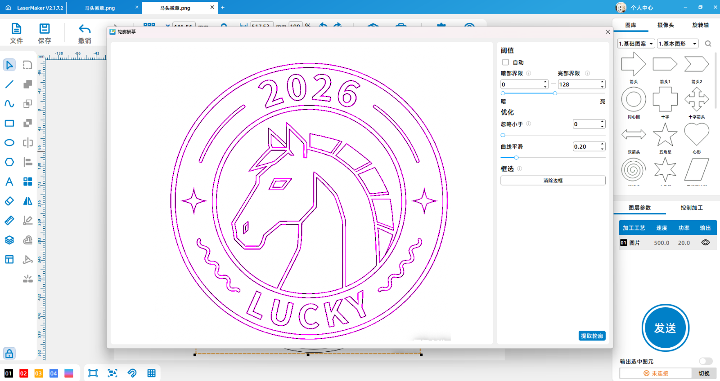This screenshot has width=720, height=381.
Task: Switch to the Camera tab
Action: pos(666,25)
